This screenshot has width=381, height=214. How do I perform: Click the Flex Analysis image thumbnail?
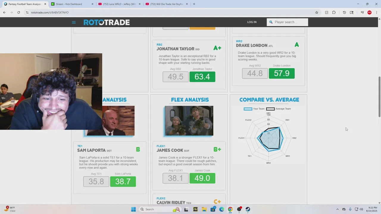(x=189, y=121)
